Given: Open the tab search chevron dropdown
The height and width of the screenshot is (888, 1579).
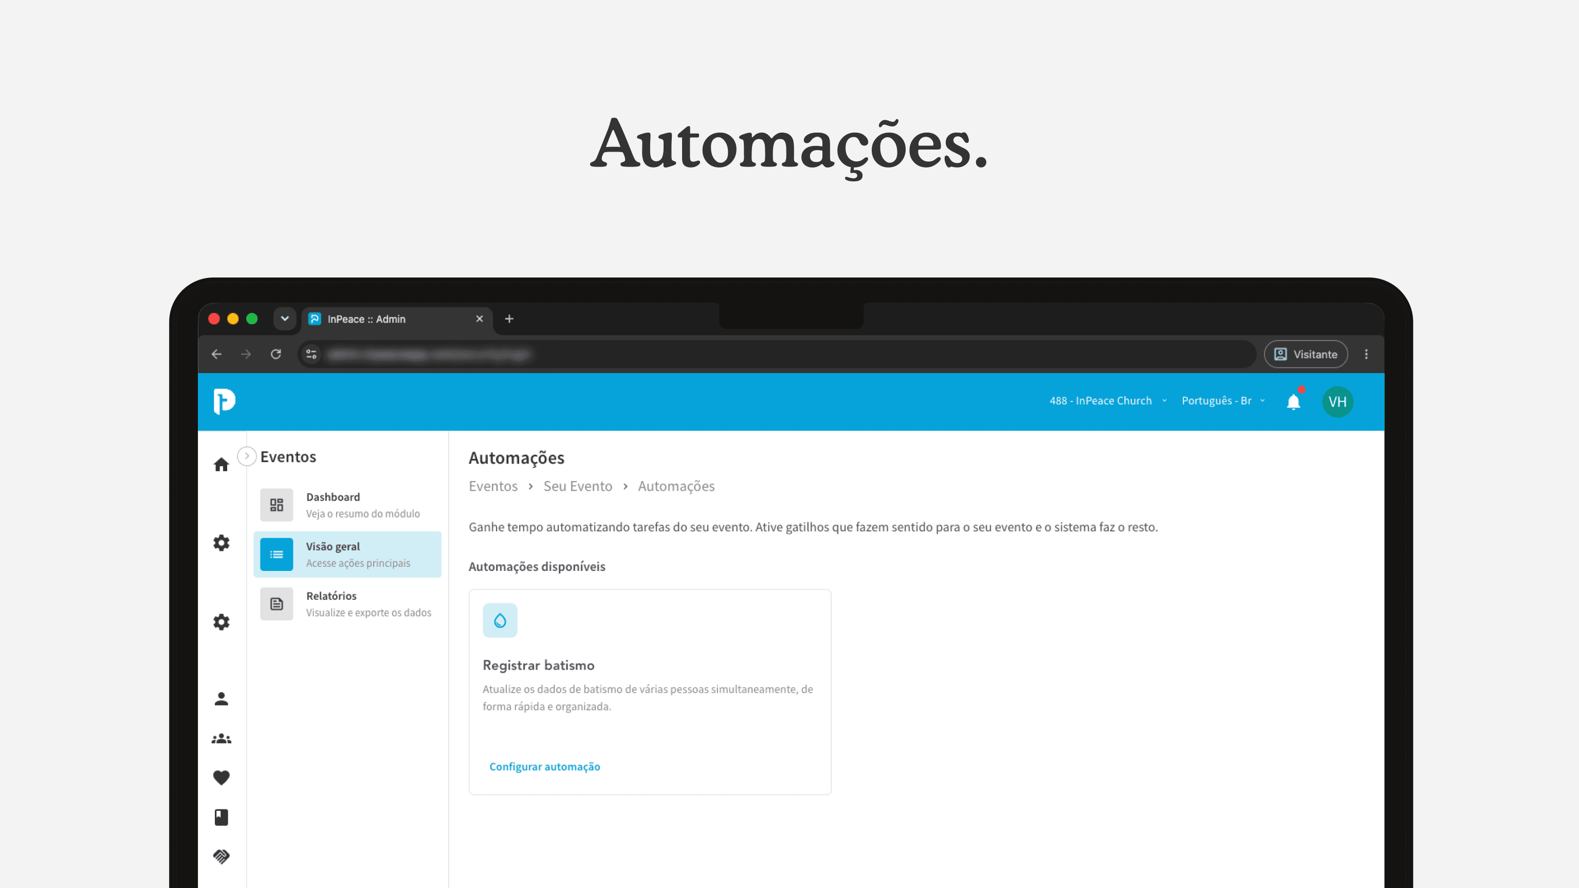Looking at the screenshot, I should 284,319.
